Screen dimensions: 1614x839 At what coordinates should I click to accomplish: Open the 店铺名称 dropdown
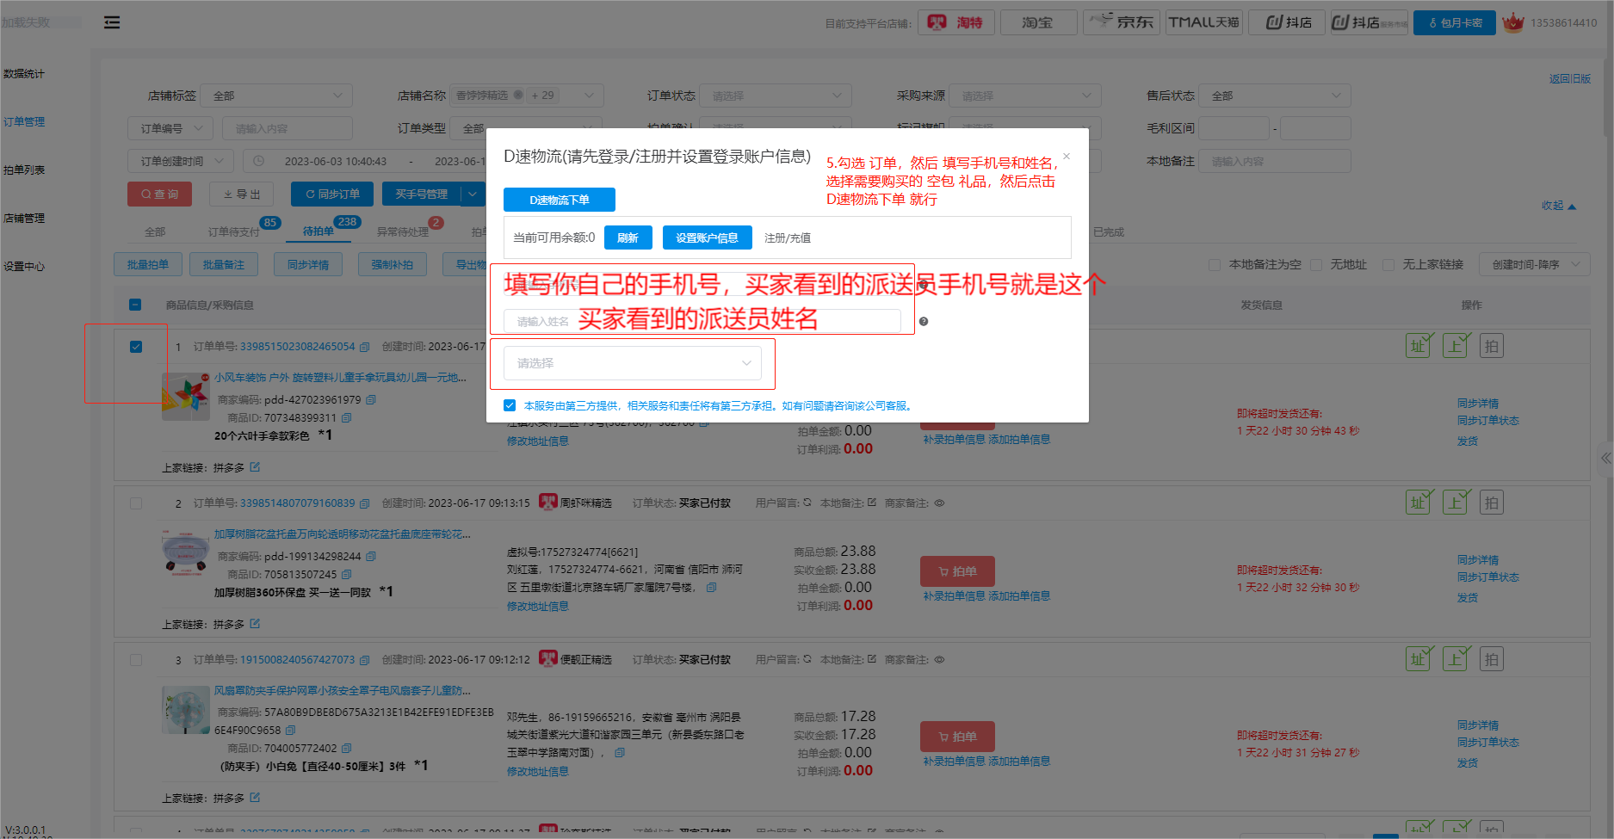(x=527, y=96)
